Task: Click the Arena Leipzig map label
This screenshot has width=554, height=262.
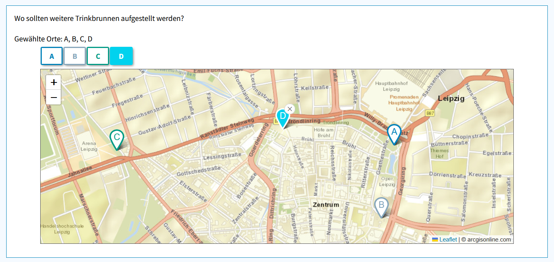Action: 89,146
